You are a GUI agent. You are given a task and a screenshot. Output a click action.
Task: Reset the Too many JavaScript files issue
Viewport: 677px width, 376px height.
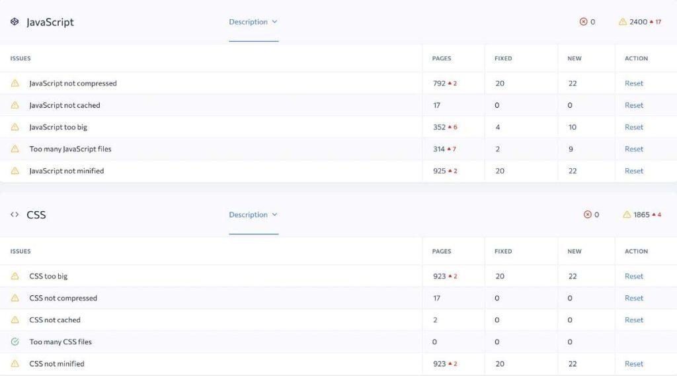tap(633, 149)
